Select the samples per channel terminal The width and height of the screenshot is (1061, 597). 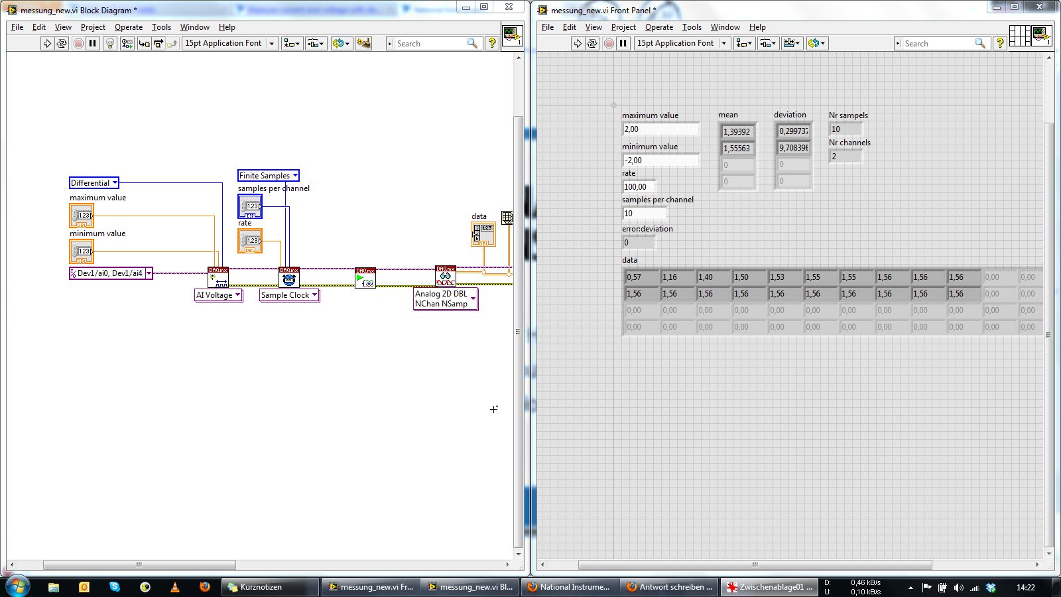coord(250,206)
